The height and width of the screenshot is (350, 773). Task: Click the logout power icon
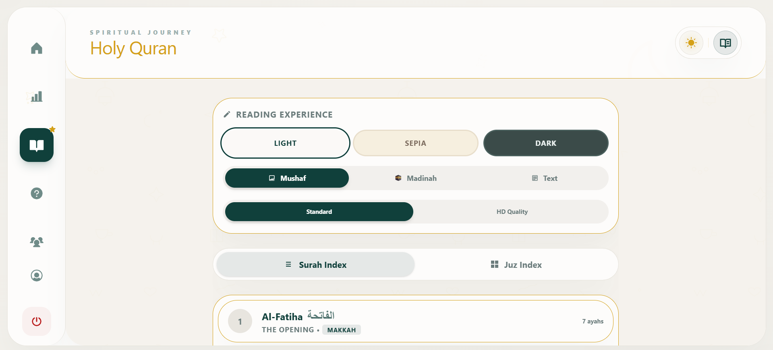point(36,321)
